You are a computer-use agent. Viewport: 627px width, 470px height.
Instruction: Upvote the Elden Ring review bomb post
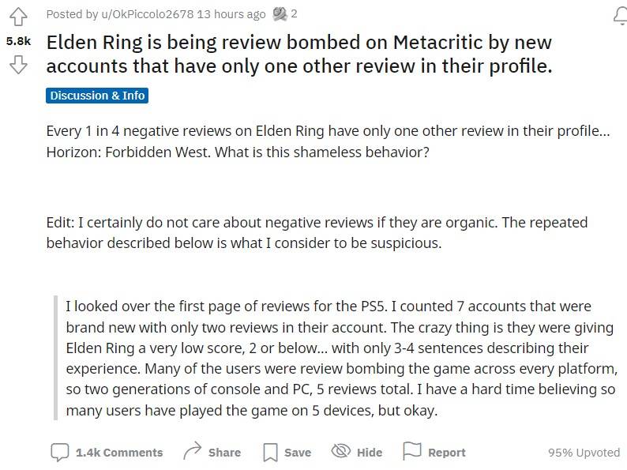(x=17, y=17)
